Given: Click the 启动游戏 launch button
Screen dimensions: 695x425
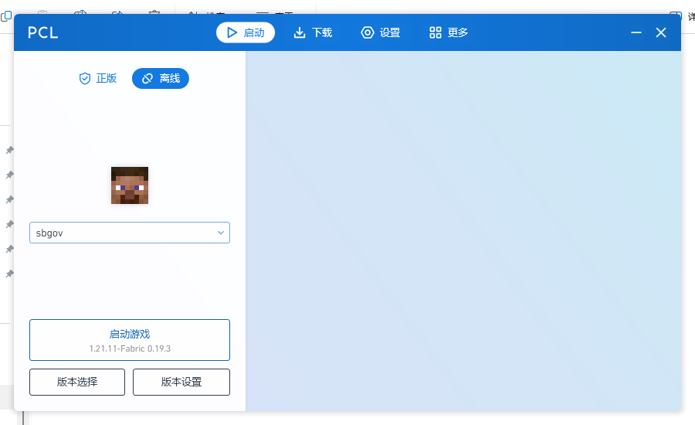Looking at the screenshot, I should point(130,340).
